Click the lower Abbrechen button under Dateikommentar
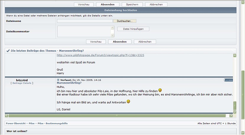Viewport: 245px width, 135px height. pyautogui.click(x=145, y=42)
